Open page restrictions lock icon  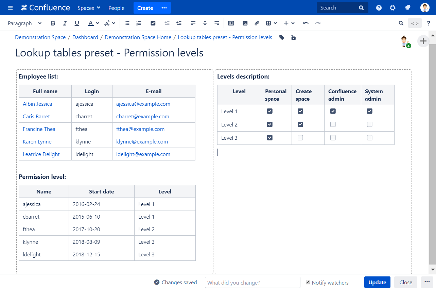click(293, 37)
